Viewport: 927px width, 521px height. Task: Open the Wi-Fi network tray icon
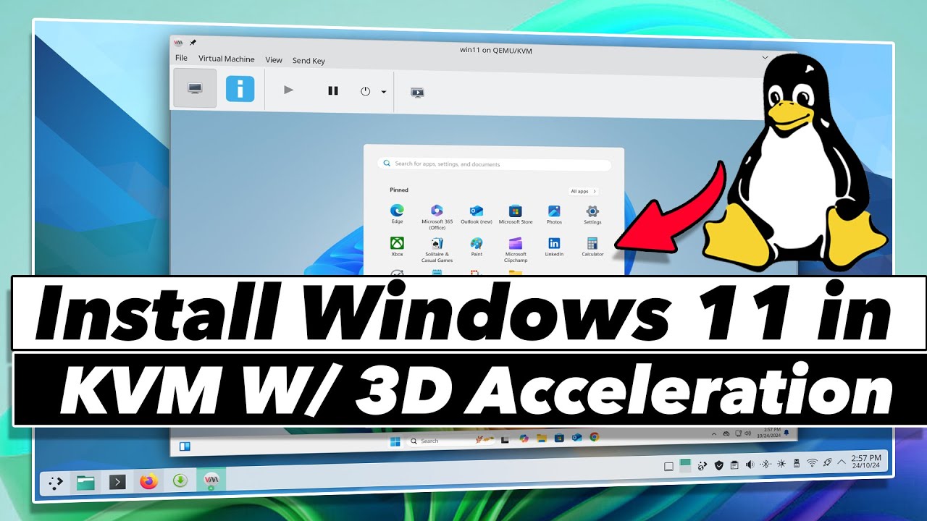pos(812,462)
